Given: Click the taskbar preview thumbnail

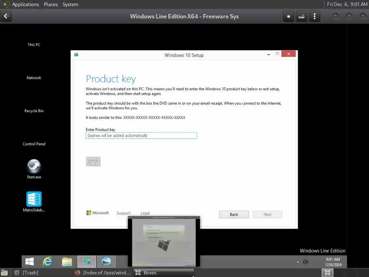Looking at the screenshot, I should coord(164,241).
